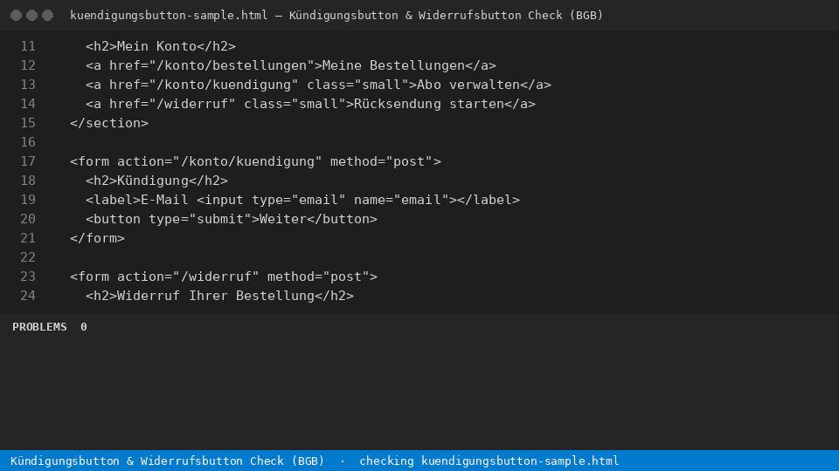This screenshot has width=839, height=471.
Task: Click line number 19 in the gutter
Action: point(28,201)
